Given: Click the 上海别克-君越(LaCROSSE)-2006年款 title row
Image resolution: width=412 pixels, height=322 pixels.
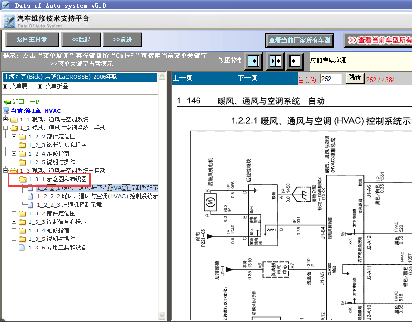Looking at the screenshot, I should [x=80, y=77].
